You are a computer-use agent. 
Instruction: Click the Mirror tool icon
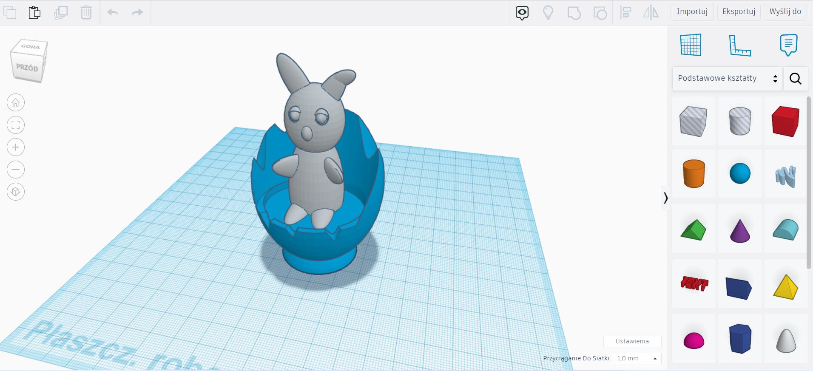pyautogui.click(x=651, y=12)
